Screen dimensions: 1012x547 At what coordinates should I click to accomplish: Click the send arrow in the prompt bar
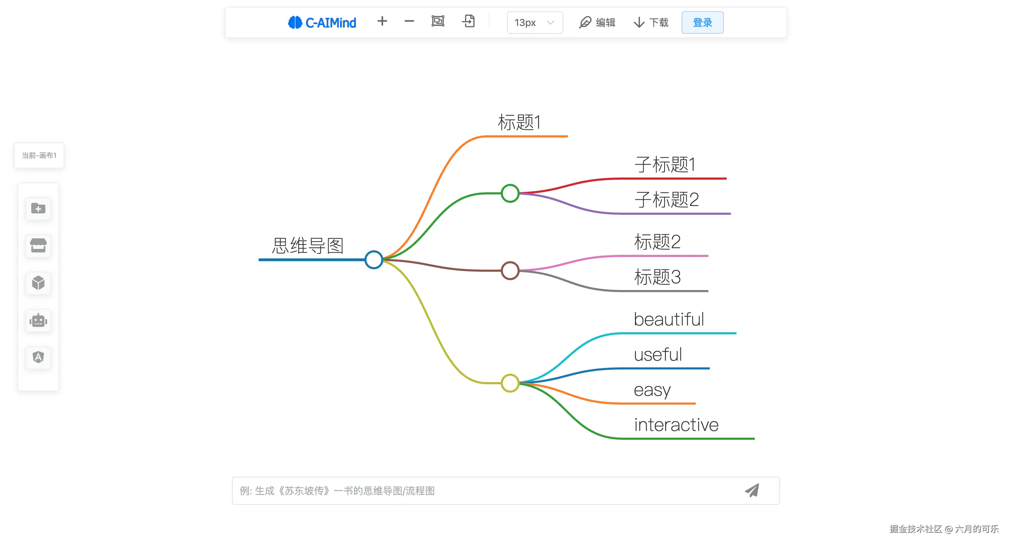point(752,491)
